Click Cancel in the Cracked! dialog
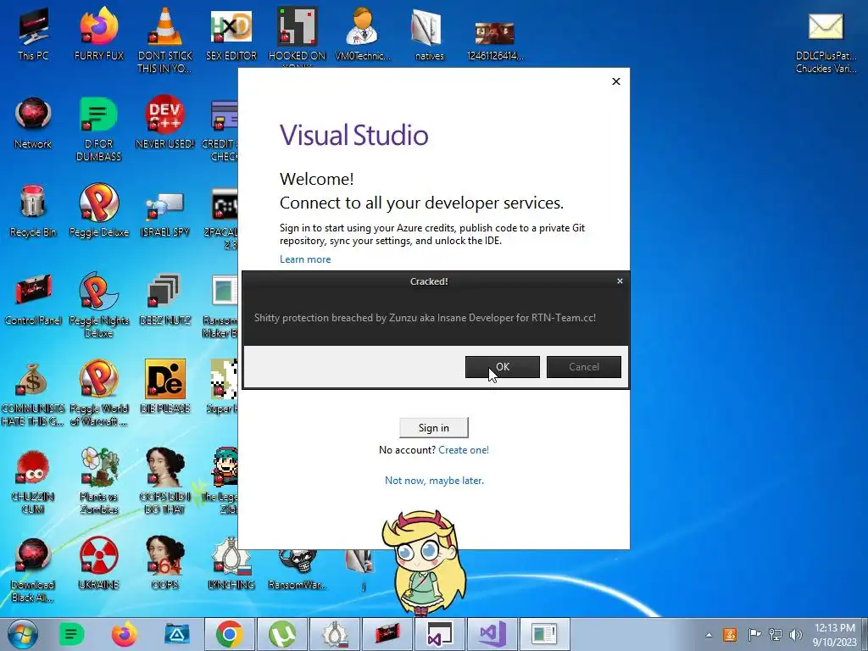868x651 pixels. point(583,367)
